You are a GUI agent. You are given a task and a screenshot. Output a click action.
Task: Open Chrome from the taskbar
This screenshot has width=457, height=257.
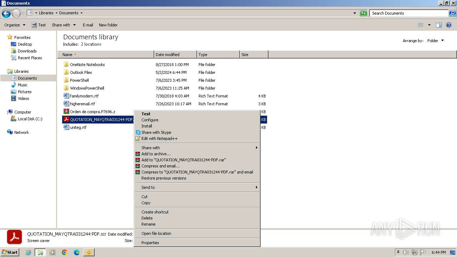(65, 252)
